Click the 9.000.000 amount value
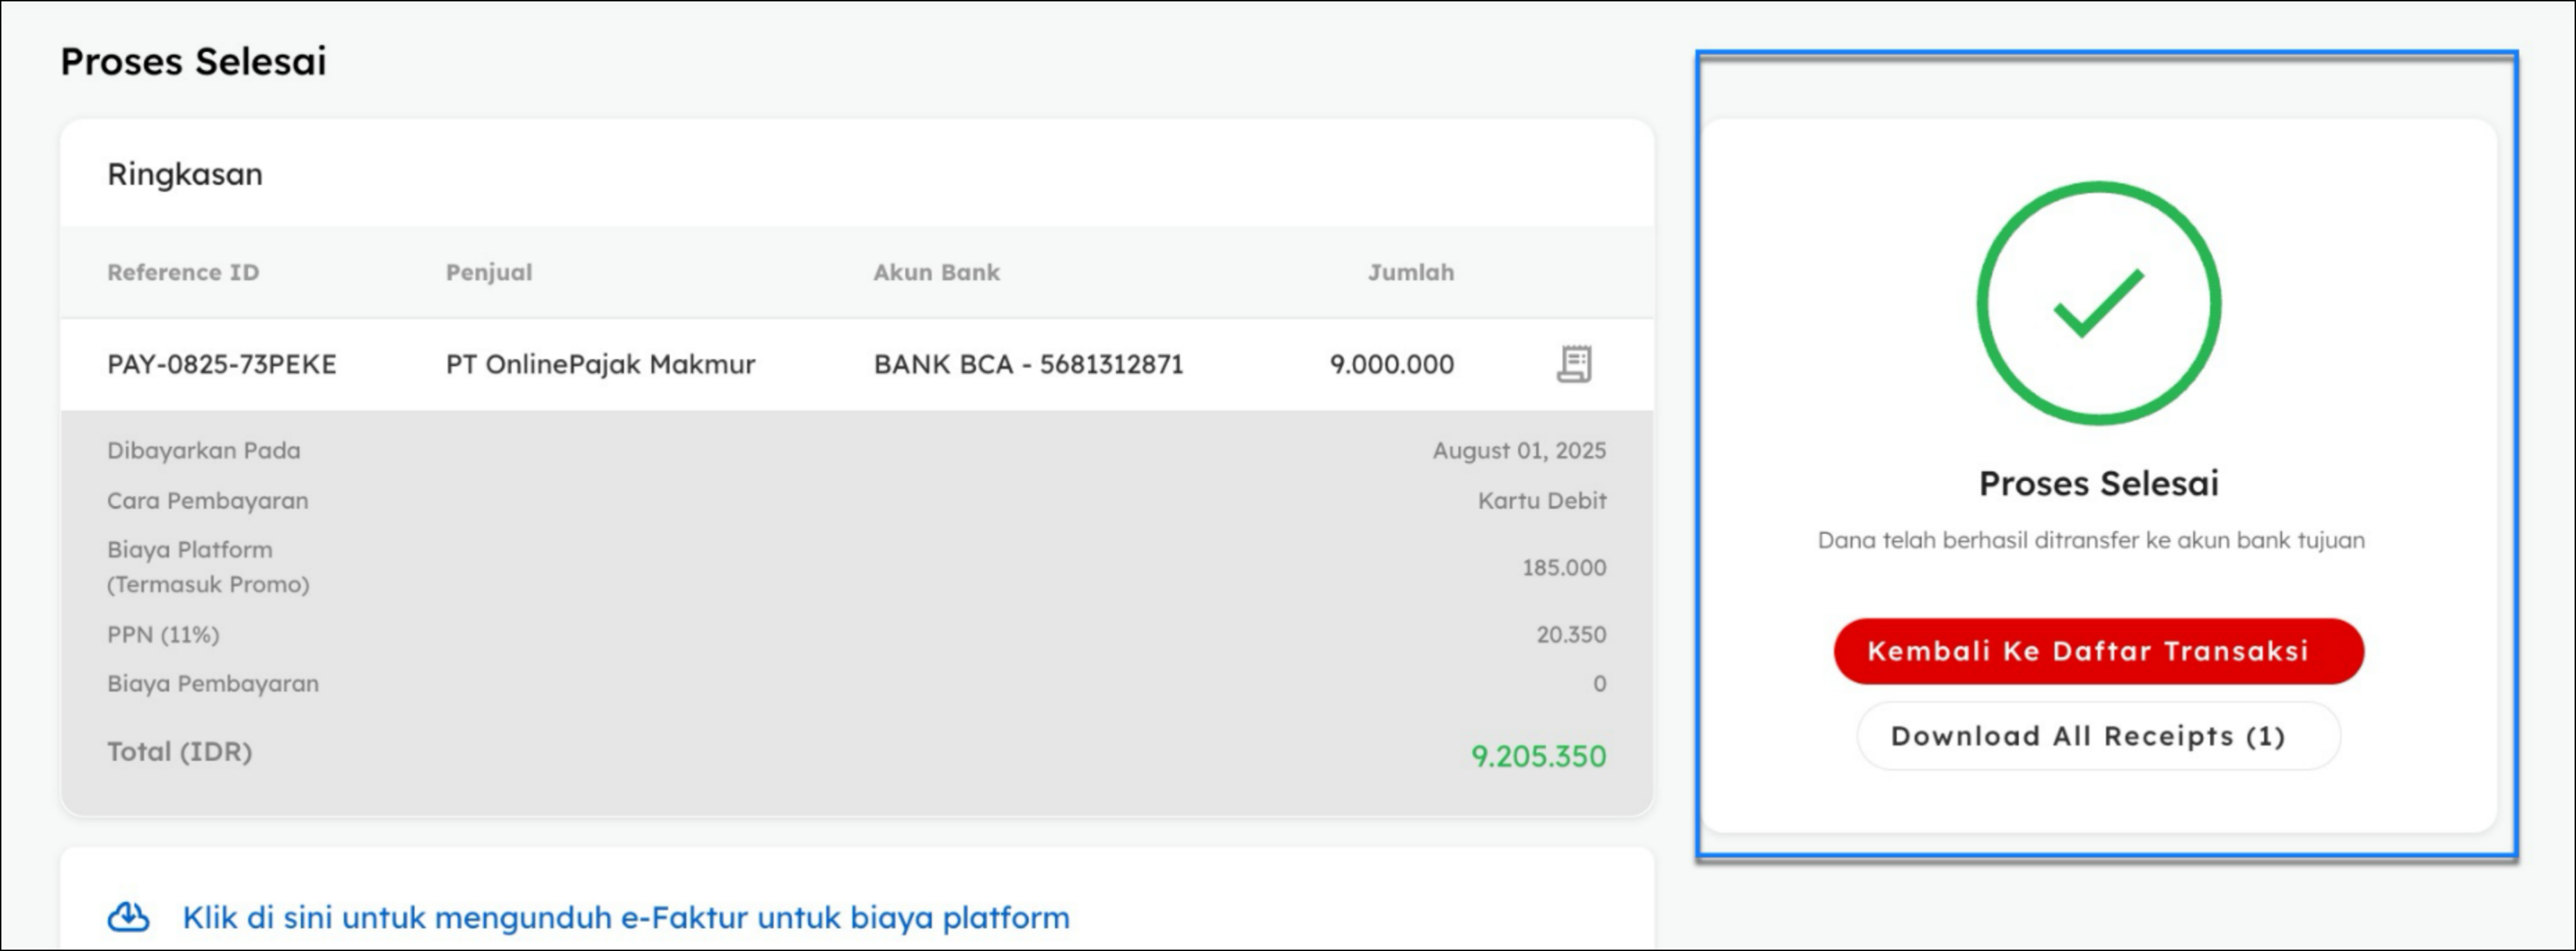The height and width of the screenshot is (951, 2576). [x=1391, y=365]
